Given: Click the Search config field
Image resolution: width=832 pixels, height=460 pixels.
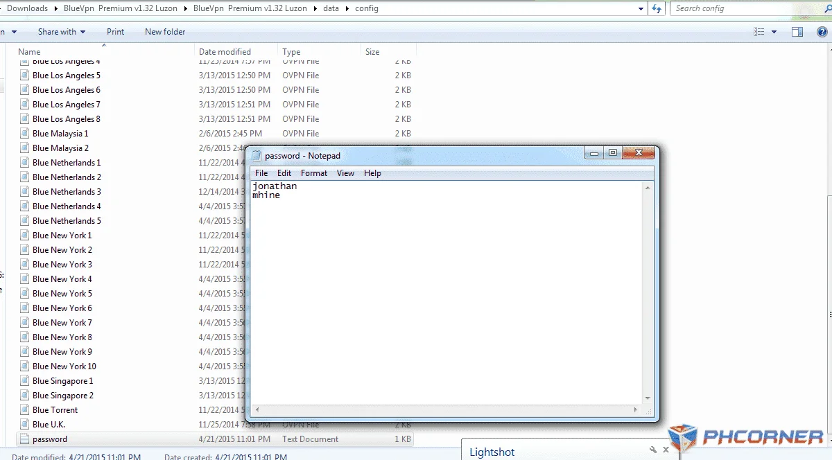Looking at the screenshot, I should 750,8.
